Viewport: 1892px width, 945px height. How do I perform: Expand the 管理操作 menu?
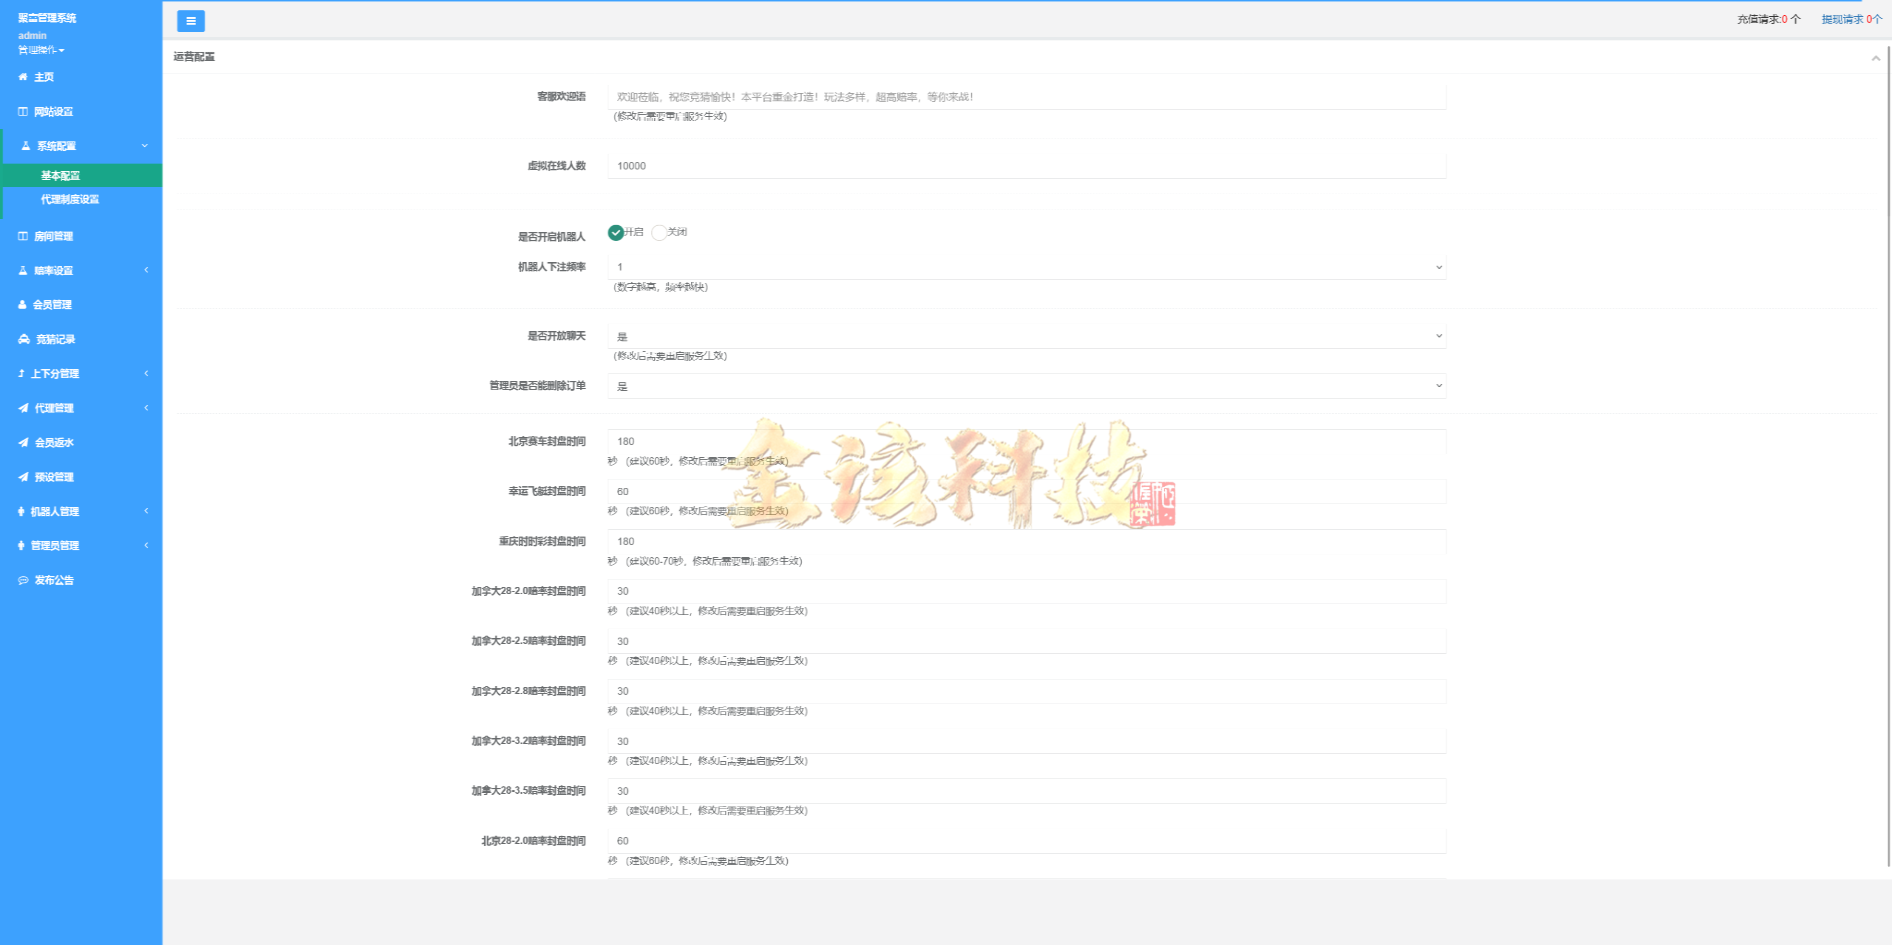[x=40, y=50]
